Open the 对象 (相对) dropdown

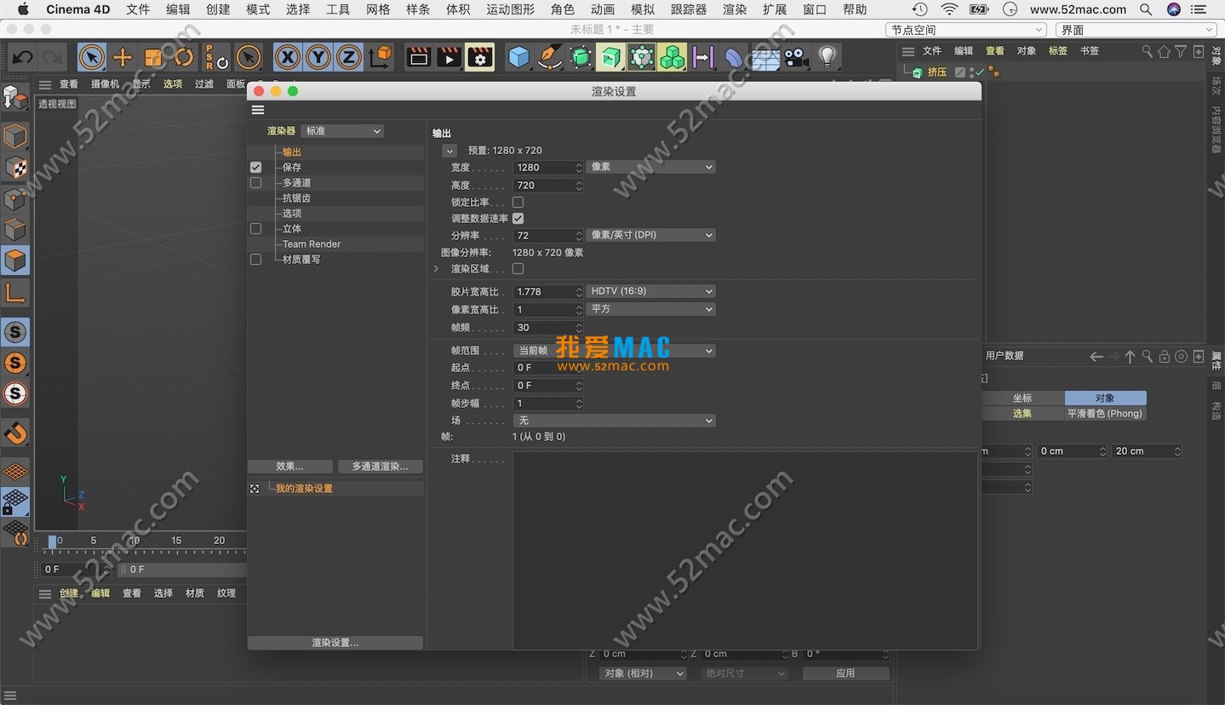[x=643, y=673]
